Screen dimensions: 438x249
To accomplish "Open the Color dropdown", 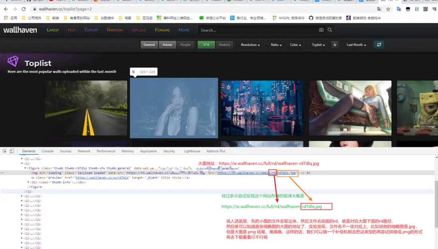I will click(x=295, y=45).
